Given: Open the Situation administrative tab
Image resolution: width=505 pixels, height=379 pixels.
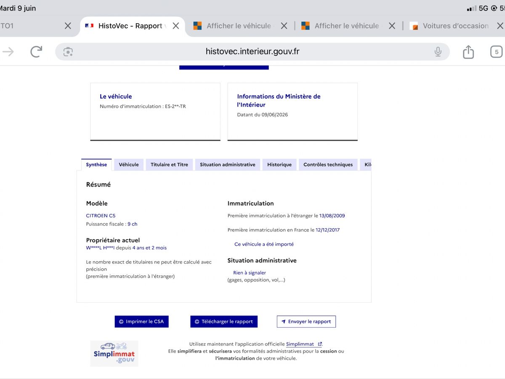Looking at the screenshot, I should 227,165.
